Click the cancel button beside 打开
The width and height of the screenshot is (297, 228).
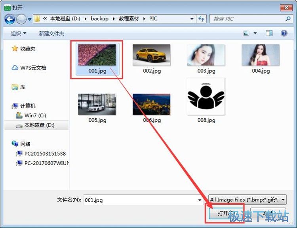(x=268, y=213)
